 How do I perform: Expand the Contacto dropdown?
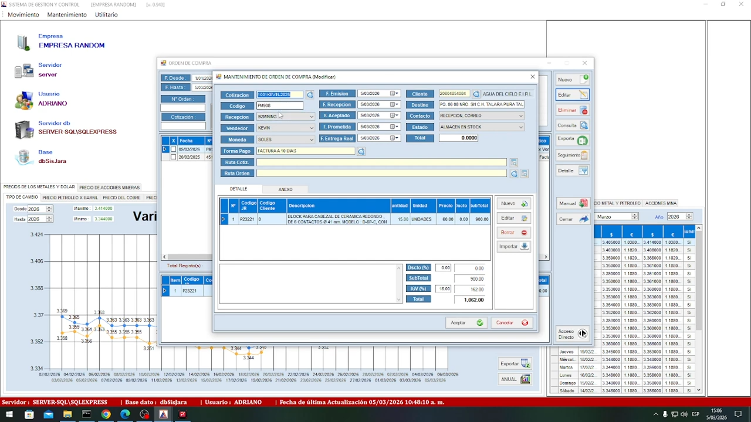click(x=520, y=116)
